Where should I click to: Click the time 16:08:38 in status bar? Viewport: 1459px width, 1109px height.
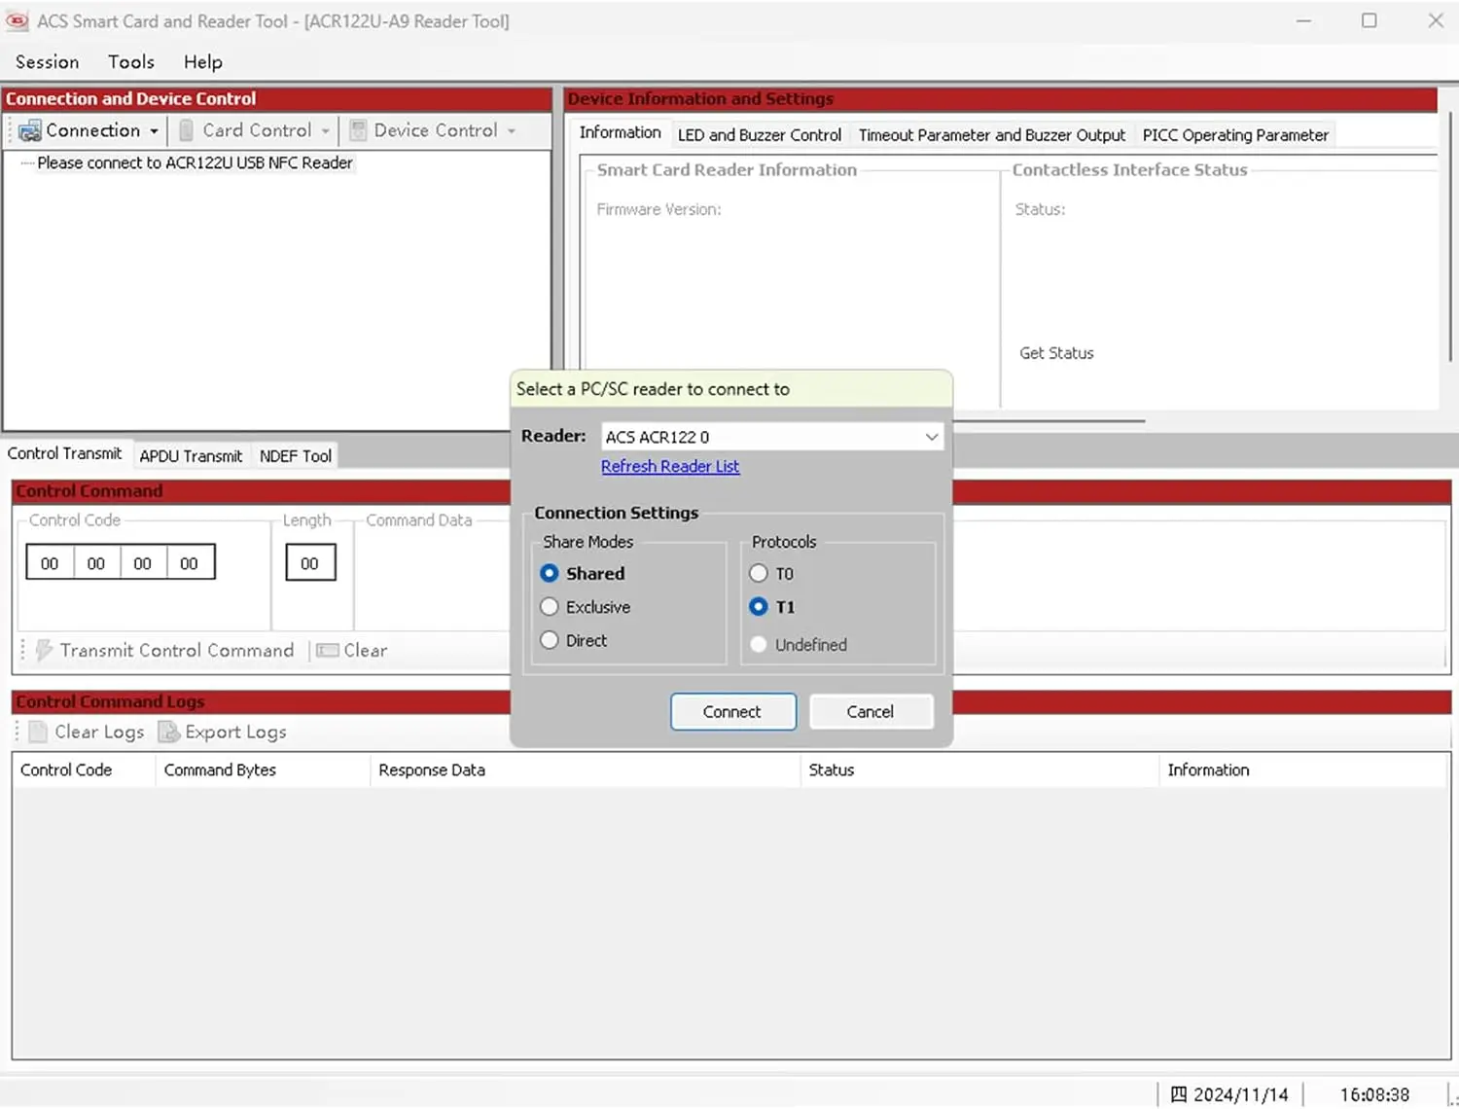coord(1374,1094)
